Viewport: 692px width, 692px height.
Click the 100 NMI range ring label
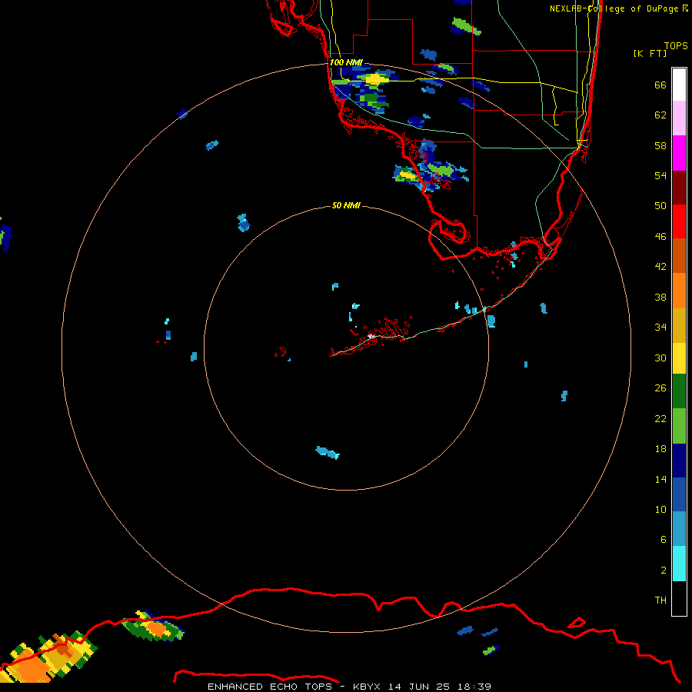tap(345, 62)
